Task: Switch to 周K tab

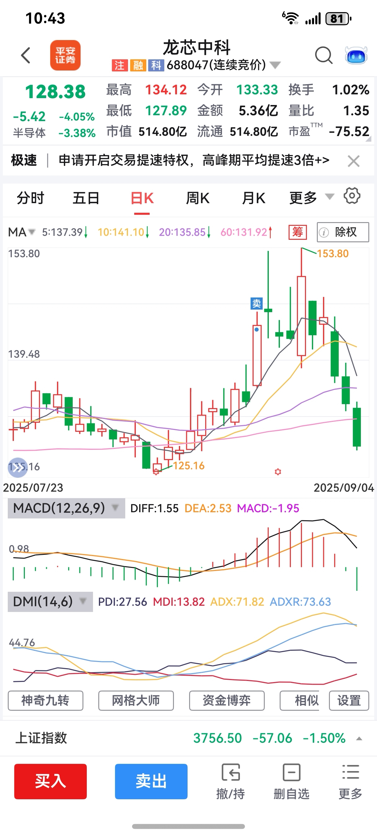Action: coord(198,198)
